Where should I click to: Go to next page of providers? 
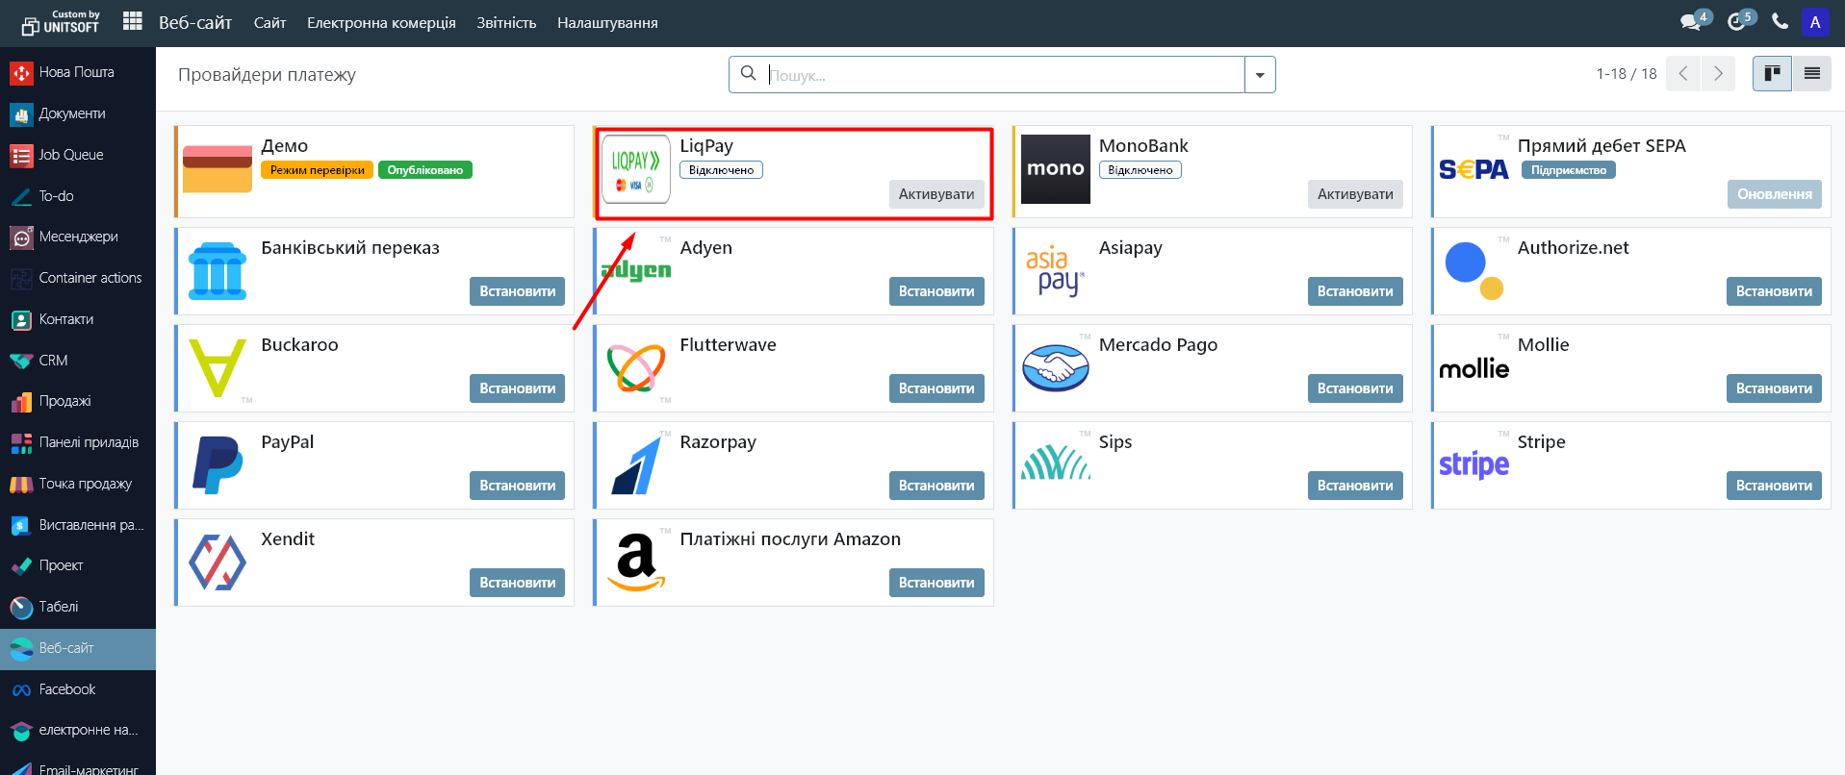coord(1718,74)
